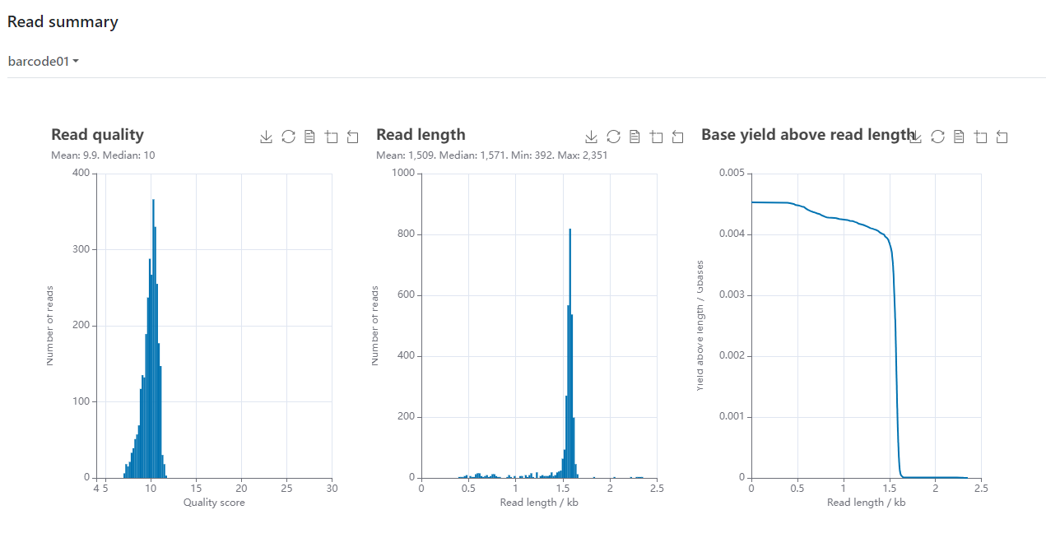Open the Read quality data report icon
The height and width of the screenshot is (547, 1046).
tap(309, 137)
